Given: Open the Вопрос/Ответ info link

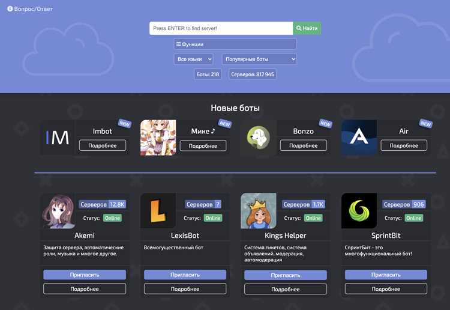Looking at the screenshot, I should click(30, 9).
